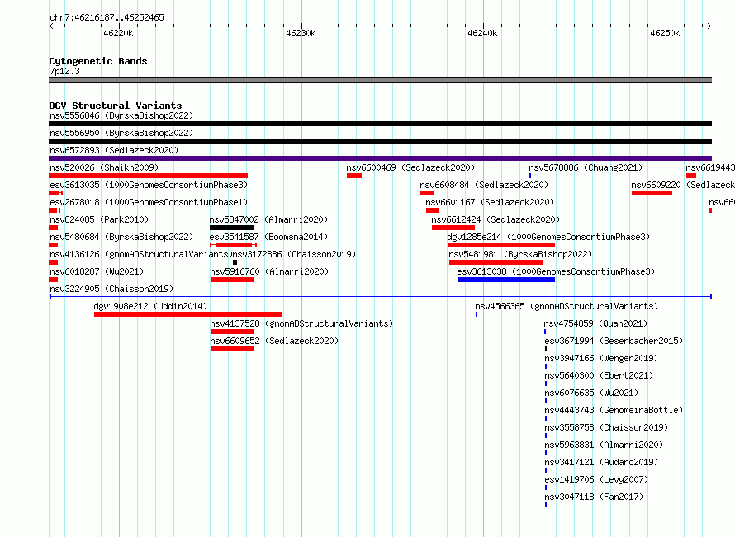This screenshot has height=537, width=735.
Task: Click the DGV Structural Variants track title
Action: coord(116,106)
